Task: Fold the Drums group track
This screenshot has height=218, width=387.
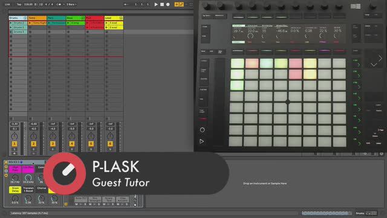Action: (25, 18)
